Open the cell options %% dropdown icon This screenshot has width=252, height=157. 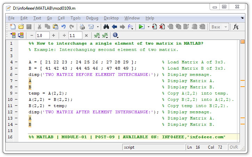point(105,35)
